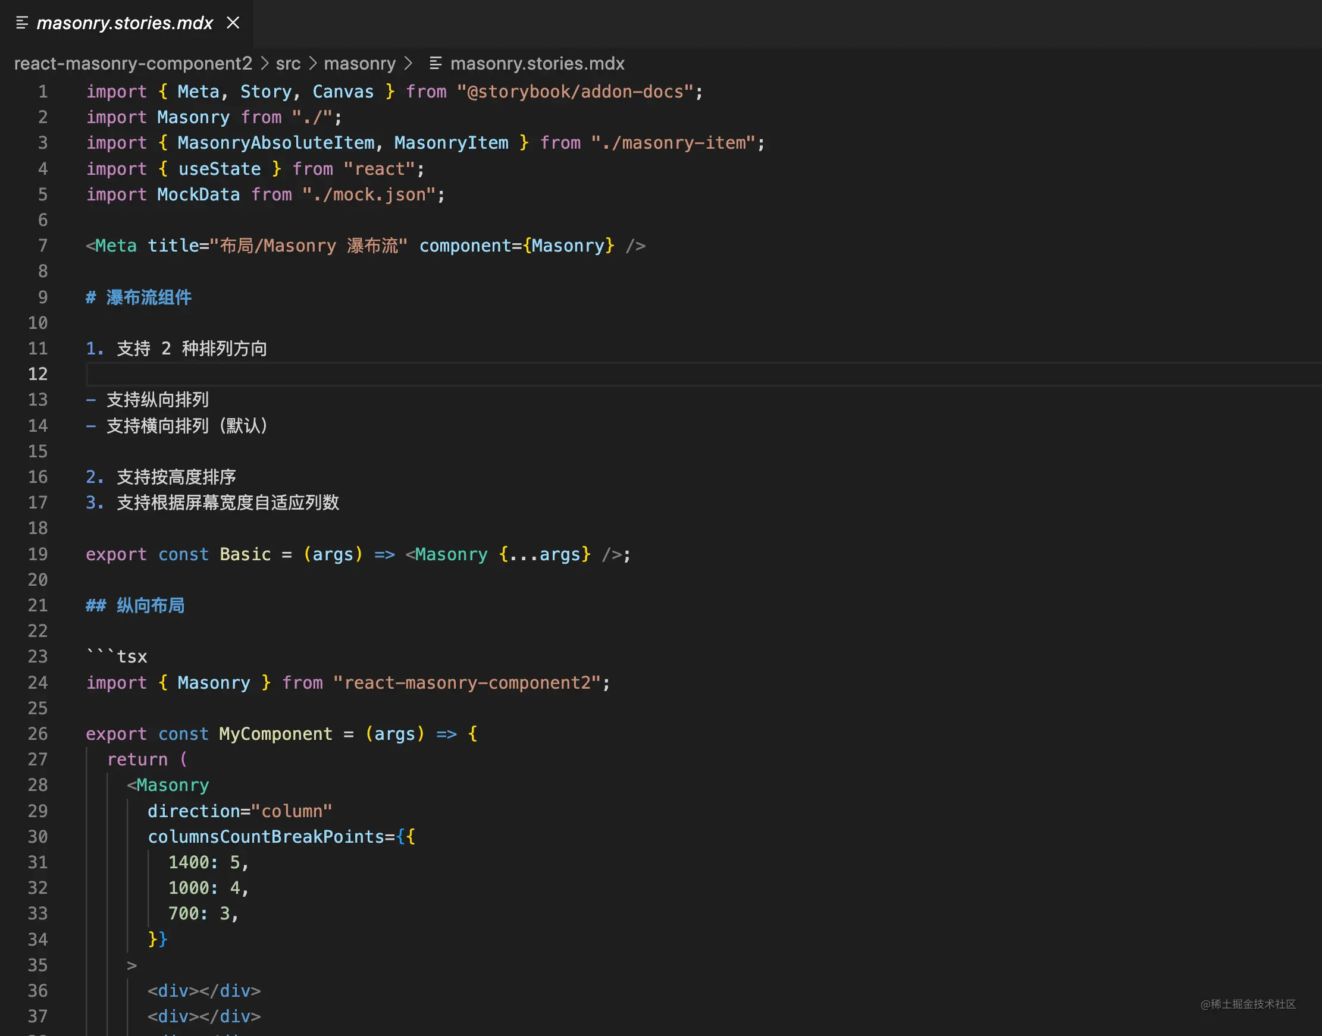Click list item "支持根据屏幕宽度自适应列数"
This screenshot has height=1036, width=1322.
click(228, 502)
